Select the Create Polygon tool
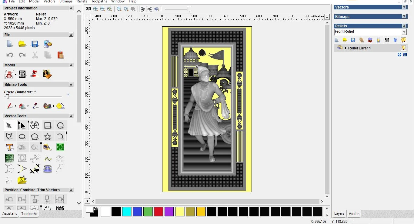This screenshot has height=224, width=414. pyautogui.click(x=35, y=136)
